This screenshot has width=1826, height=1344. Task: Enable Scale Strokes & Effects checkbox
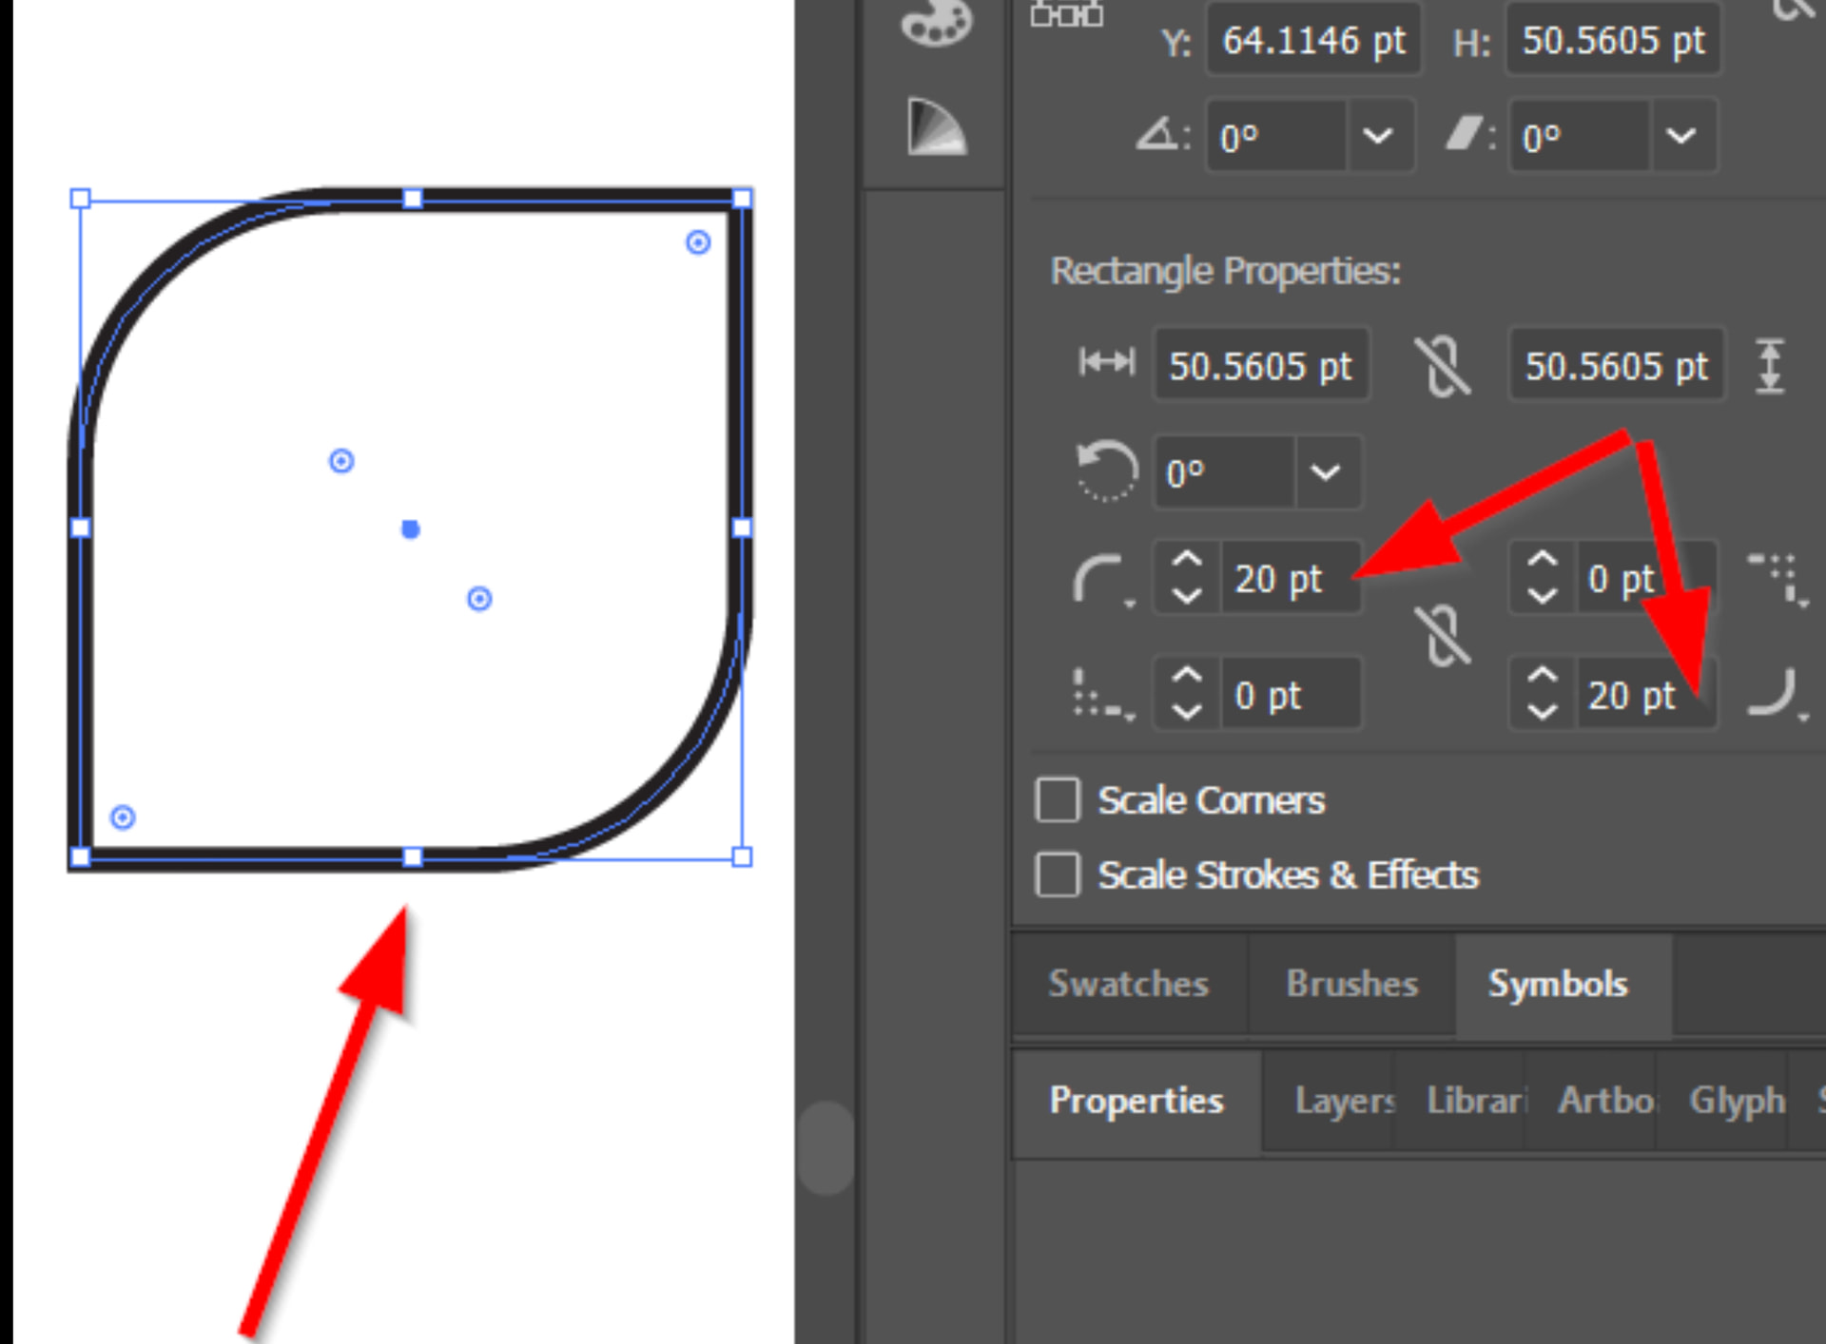point(1058,874)
